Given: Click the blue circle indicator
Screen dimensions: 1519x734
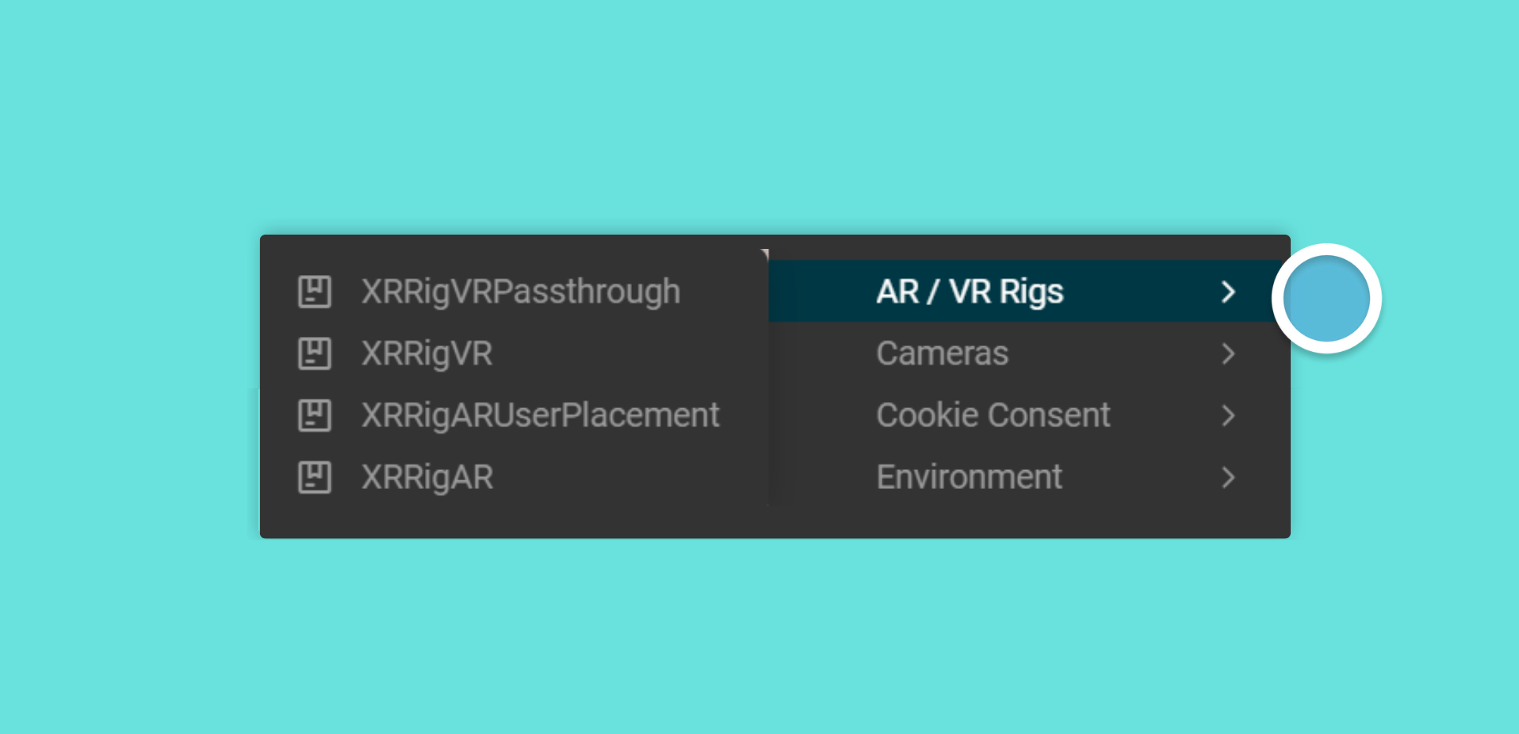Looking at the screenshot, I should [1326, 299].
